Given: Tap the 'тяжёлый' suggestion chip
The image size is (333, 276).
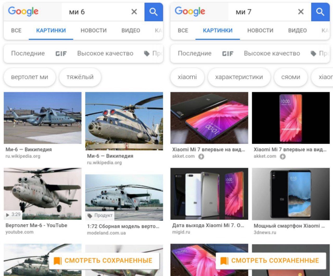Looking at the screenshot, I should pyautogui.click(x=80, y=77).
